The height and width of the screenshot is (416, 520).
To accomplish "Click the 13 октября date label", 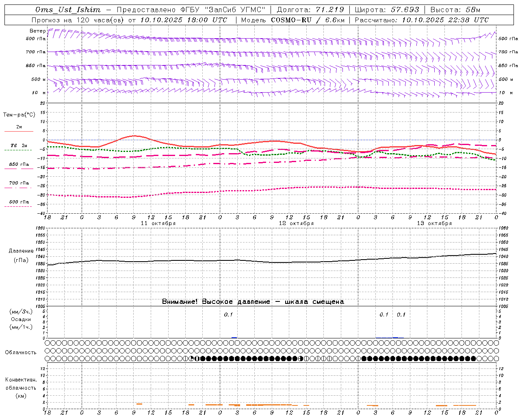I will [434, 223].
